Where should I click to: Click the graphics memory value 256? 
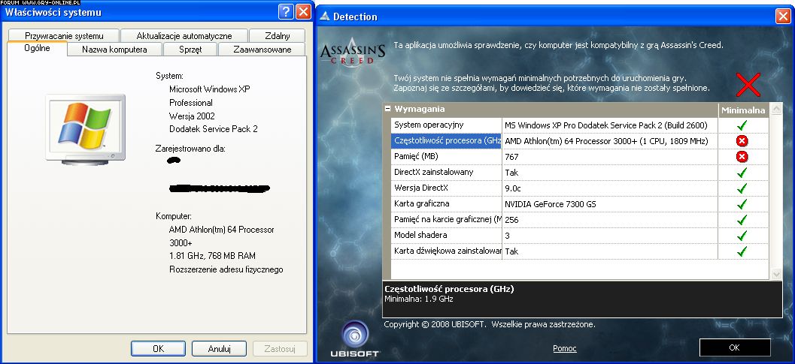(511, 220)
